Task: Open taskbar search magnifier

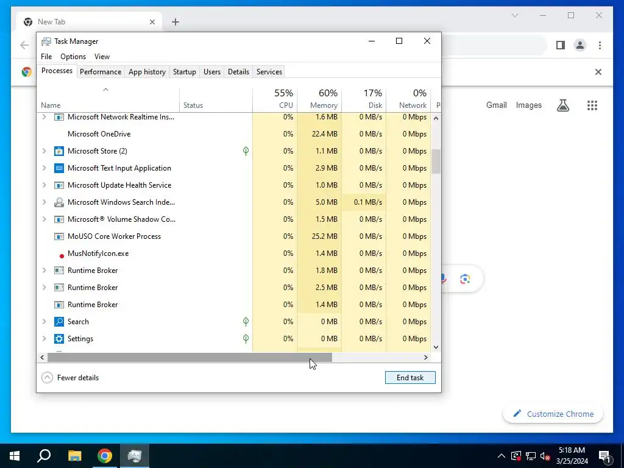Action: coord(44,456)
